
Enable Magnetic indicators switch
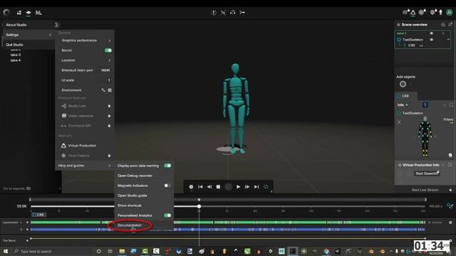[x=167, y=186]
